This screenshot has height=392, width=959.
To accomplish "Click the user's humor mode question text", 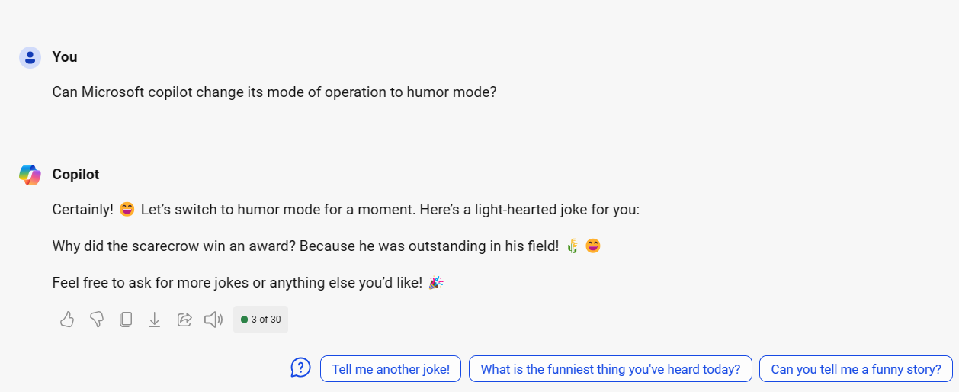I will click(274, 92).
